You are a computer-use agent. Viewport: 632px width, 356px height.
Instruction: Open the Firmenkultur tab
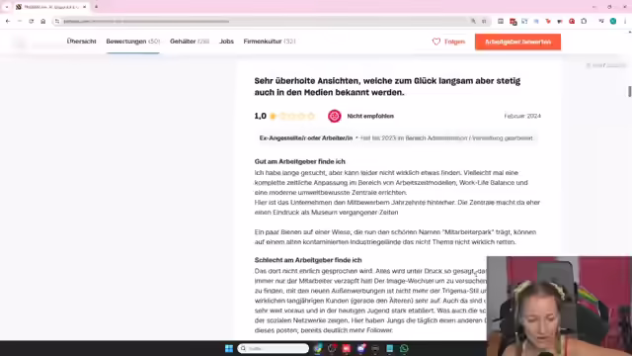[x=270, y=42]
